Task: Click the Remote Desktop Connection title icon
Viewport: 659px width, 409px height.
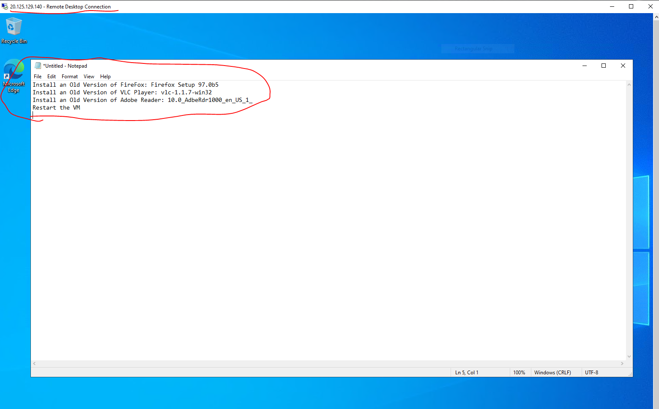Action: tap(5, 6)
